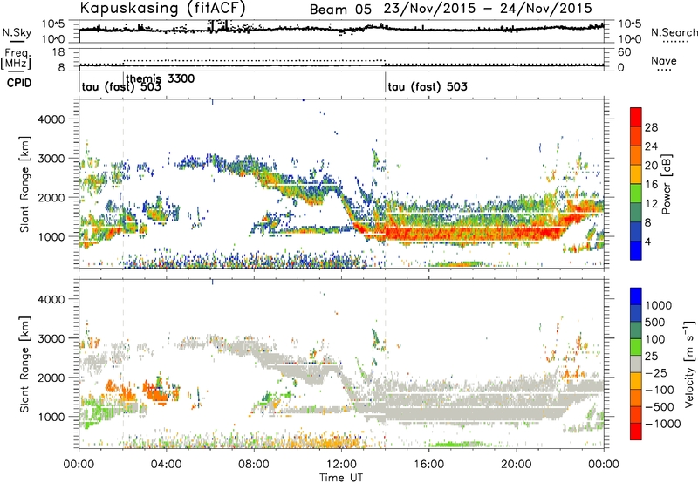Click the '4' tick on power colorbar
Image resolution: width=698 pixels, height=483 pixels.
pyautogui.click(x=647, y=241)
